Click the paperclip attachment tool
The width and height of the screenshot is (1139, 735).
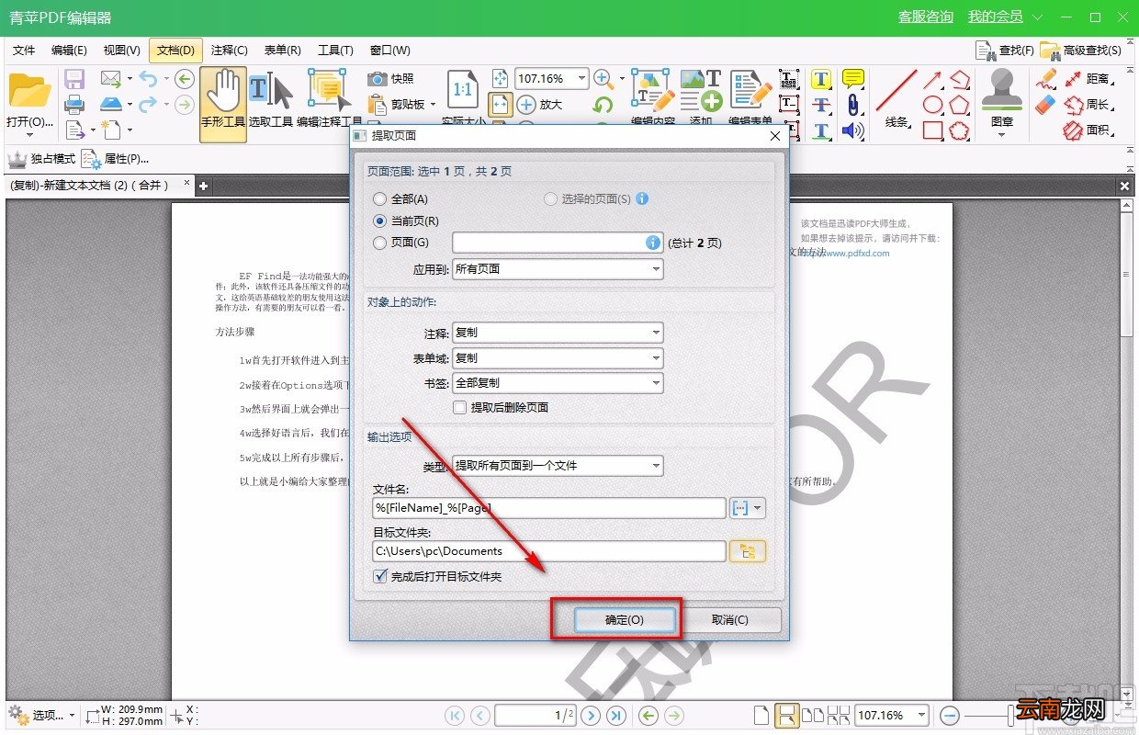click(x=853, y=105)
